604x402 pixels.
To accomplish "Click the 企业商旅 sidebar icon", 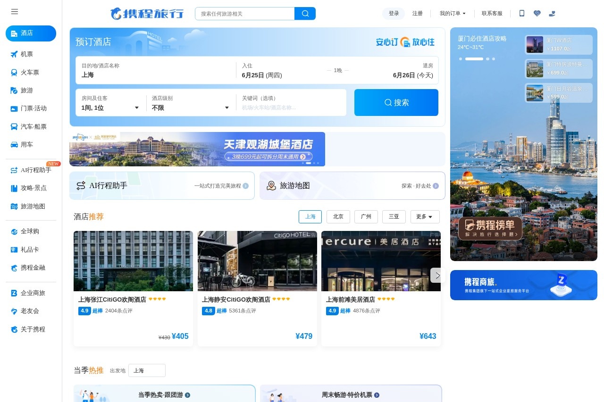I will coord(14,293).
